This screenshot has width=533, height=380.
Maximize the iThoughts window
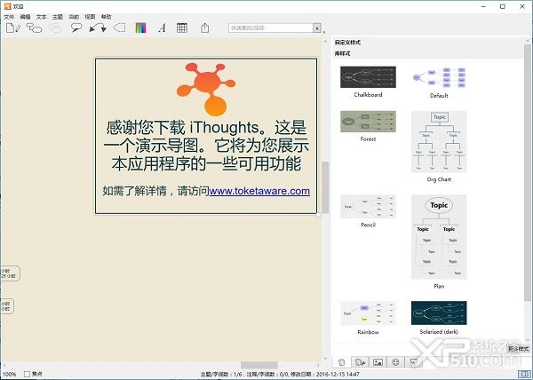(503, 6)
